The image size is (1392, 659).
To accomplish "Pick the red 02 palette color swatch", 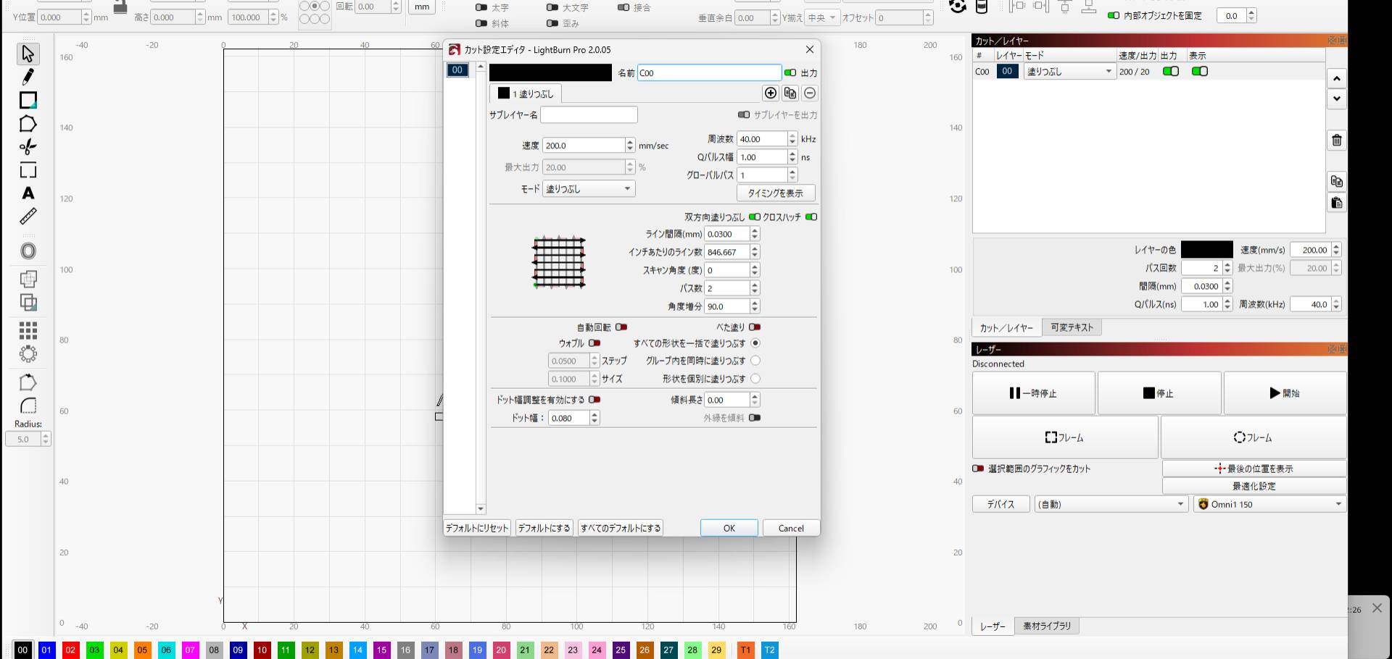I will pos(70,650).
